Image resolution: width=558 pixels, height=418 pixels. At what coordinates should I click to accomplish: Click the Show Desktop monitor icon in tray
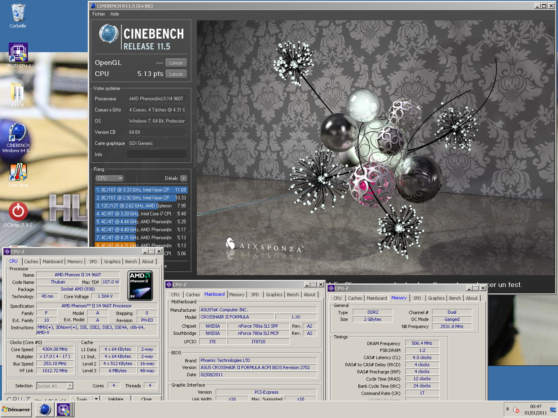[553, 410]
